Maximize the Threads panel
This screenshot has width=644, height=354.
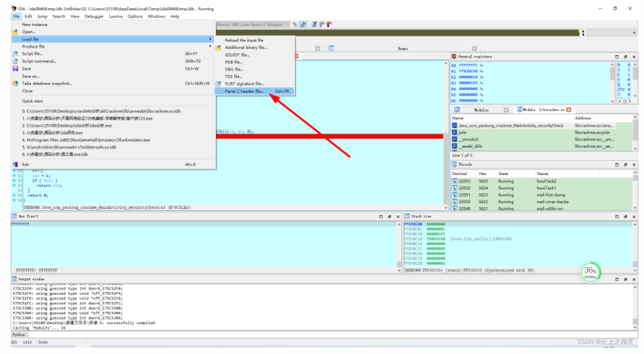point(617,164)
